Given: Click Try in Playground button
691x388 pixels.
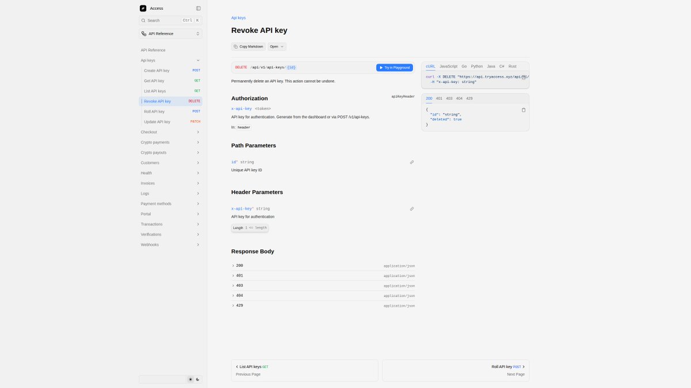Looking at the screenshot, I should coord(394,67).
